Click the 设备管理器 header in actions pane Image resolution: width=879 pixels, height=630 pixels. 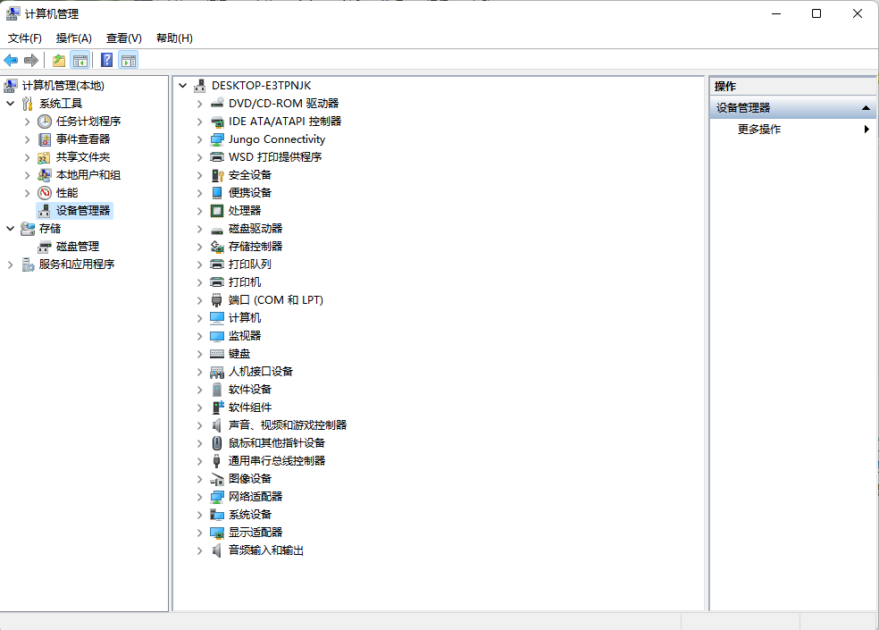click(793, 108)
